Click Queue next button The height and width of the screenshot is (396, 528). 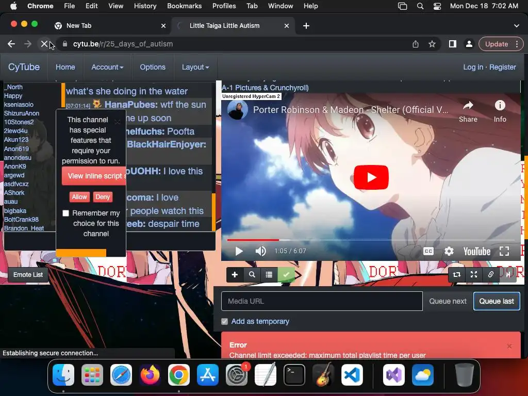(x=448, y=301)
